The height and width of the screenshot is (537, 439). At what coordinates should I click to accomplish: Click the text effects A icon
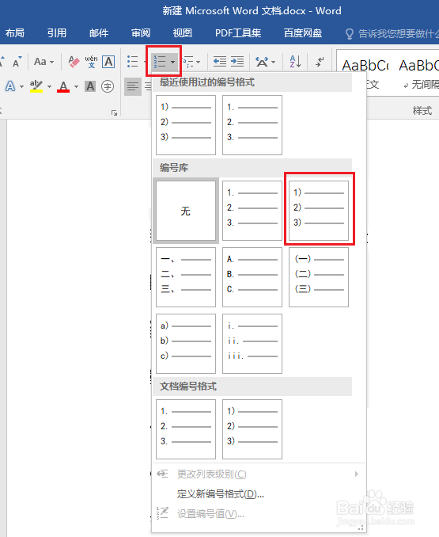coord(10,86)
